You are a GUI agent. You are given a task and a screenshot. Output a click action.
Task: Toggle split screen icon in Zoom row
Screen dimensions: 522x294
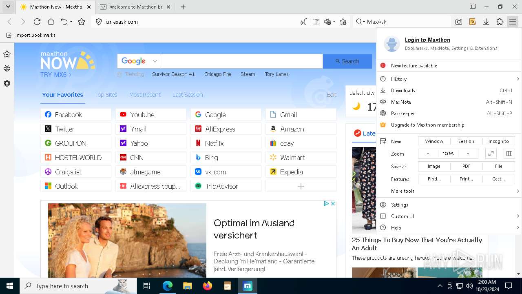tap(509, 154)
